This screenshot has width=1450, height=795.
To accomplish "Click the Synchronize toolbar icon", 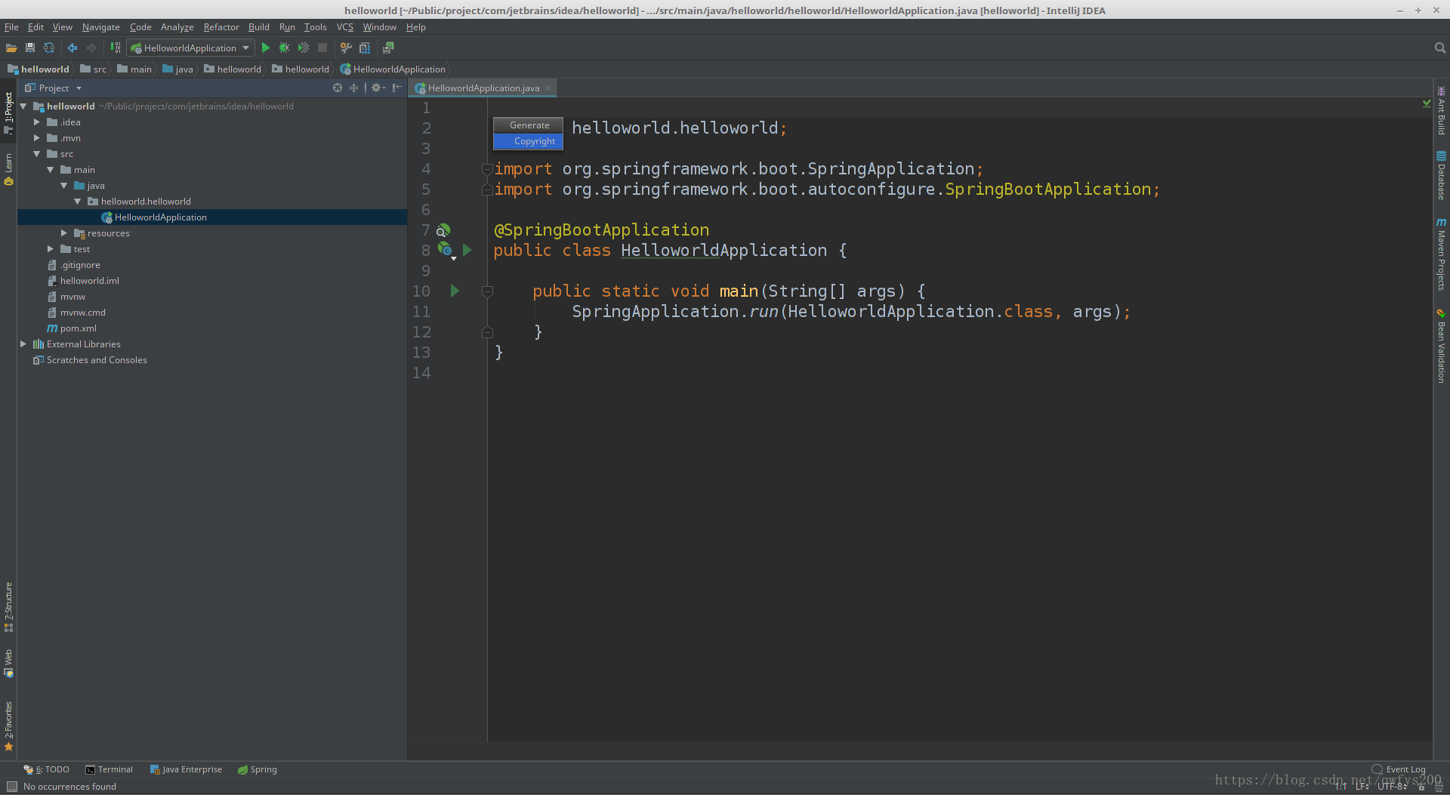I will (x=49, y=48).
